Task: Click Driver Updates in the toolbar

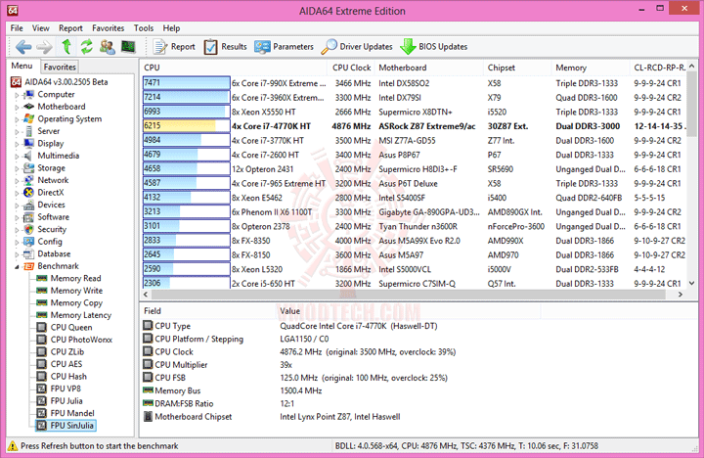Action: [357, 47]
